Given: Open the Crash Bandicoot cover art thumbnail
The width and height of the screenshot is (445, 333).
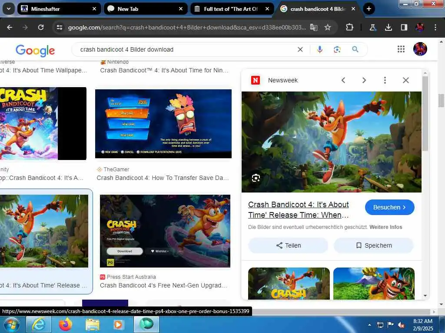Looking at the screenshot, I should pyautogui.click(x=43, y=124).
